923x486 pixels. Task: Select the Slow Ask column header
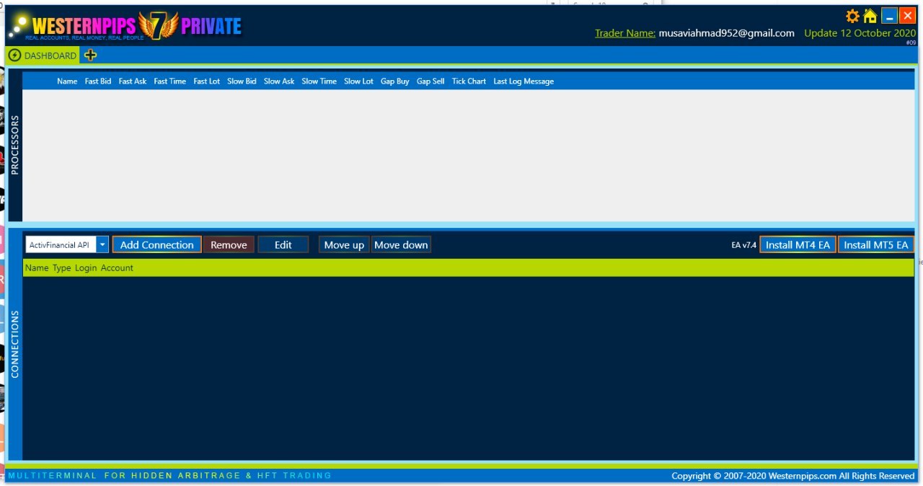point(279,81)
